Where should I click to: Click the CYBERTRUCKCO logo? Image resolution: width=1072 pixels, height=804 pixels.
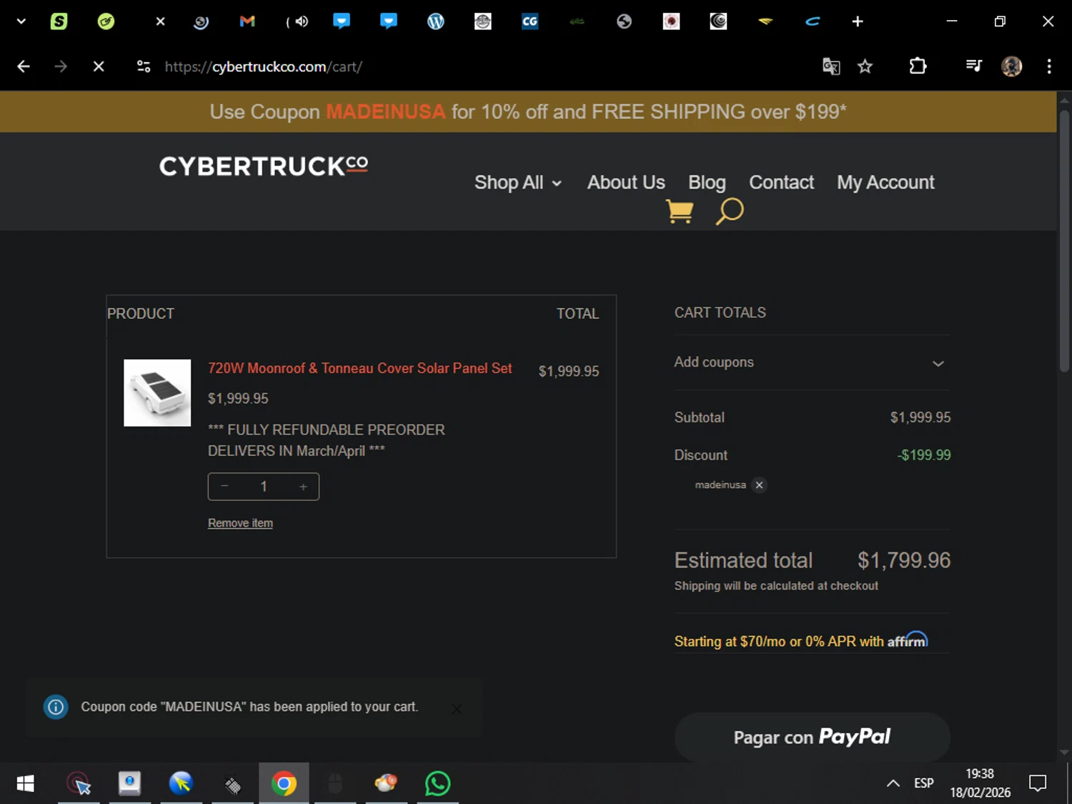264,166
